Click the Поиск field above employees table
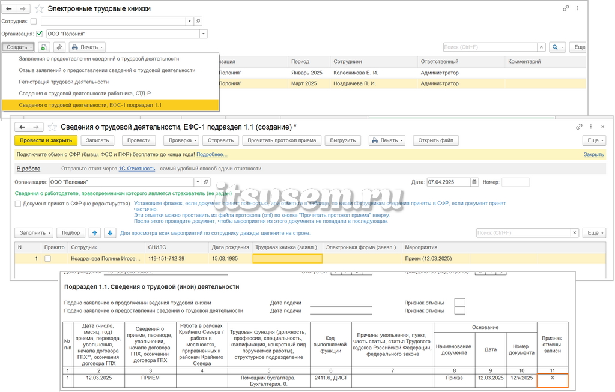 [524, 233]
